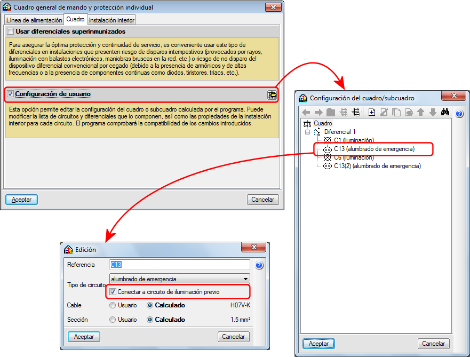Click the greyed collapse-tree icon in the toolbar

pos(344,113)
